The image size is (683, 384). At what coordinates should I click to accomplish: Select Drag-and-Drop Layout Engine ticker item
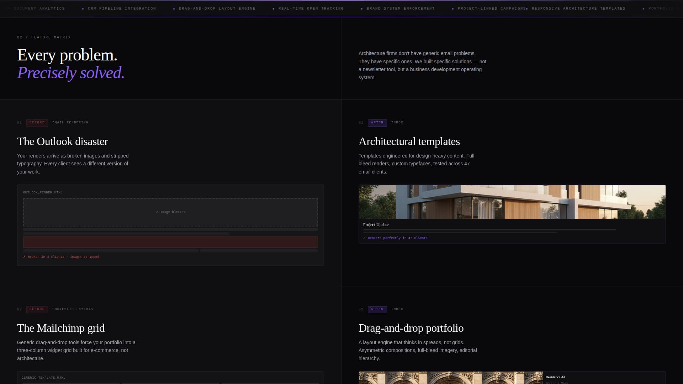pyautogui.click(x=217, y=9)
